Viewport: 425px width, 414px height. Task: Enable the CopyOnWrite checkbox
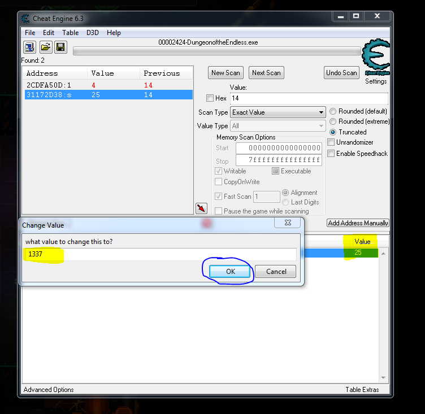tap(218, 181)
